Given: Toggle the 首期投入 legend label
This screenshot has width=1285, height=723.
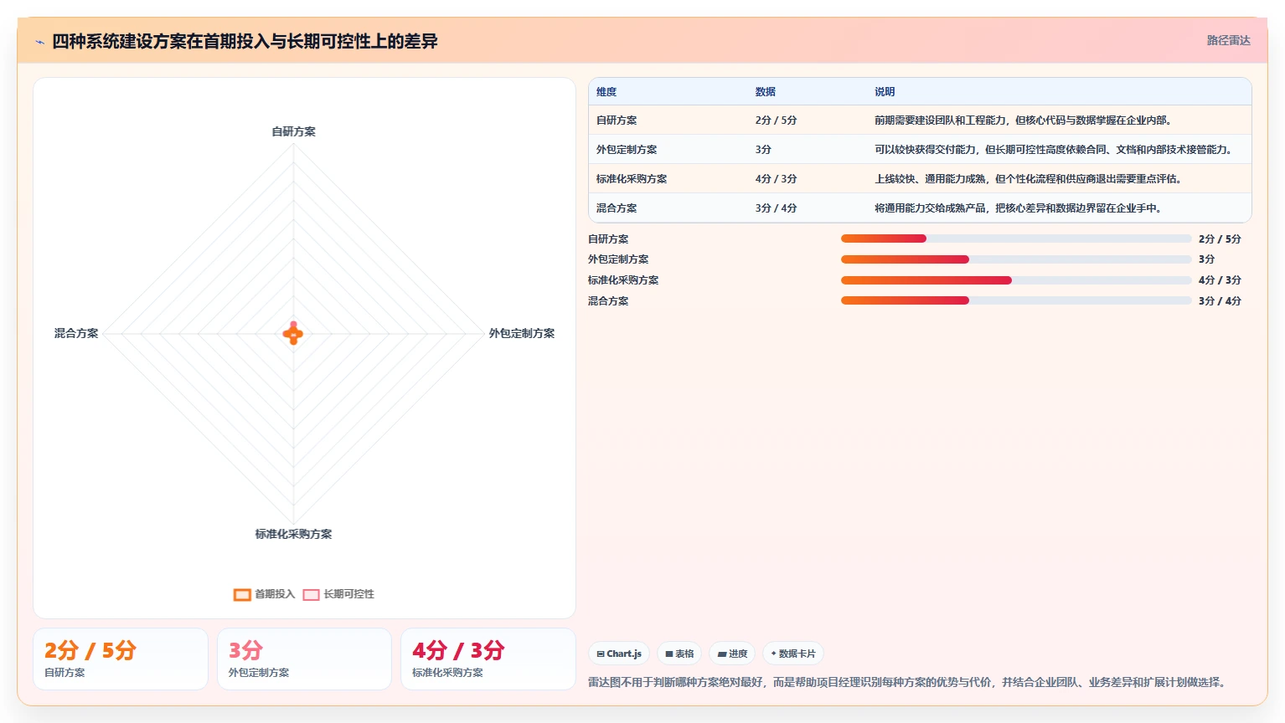Looking at the screenshot, I should [275, 594].
